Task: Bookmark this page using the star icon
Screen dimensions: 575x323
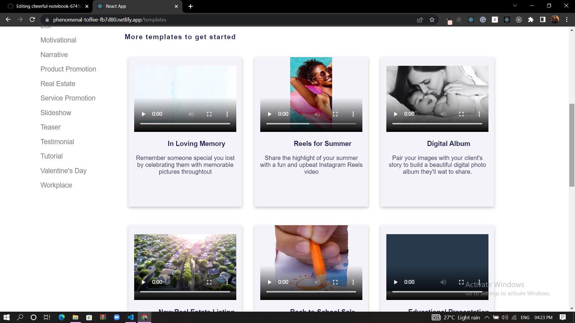Action: click(x=432, y=19)
